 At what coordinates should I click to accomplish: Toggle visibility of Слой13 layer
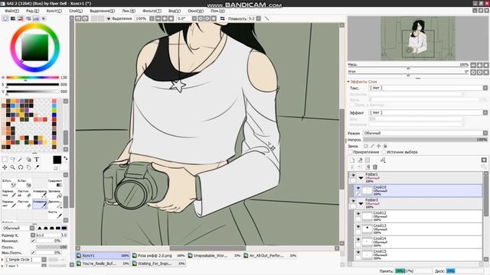(x=358, y=227)
